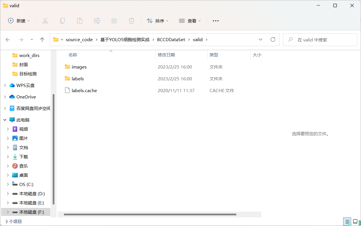Click the labels.cache file icon
The image size is (361, 226).
(67, 90)
